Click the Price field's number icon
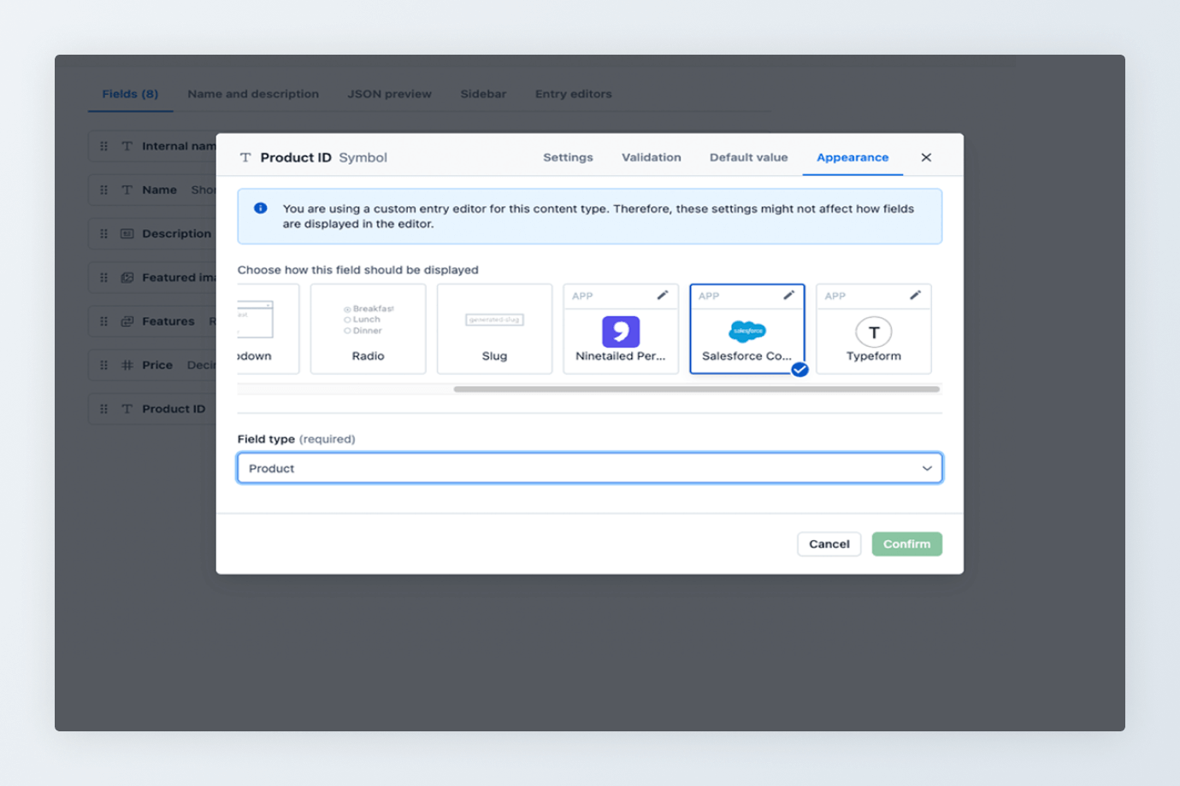Screen dimensions: 1180x786 coord(127,364)
